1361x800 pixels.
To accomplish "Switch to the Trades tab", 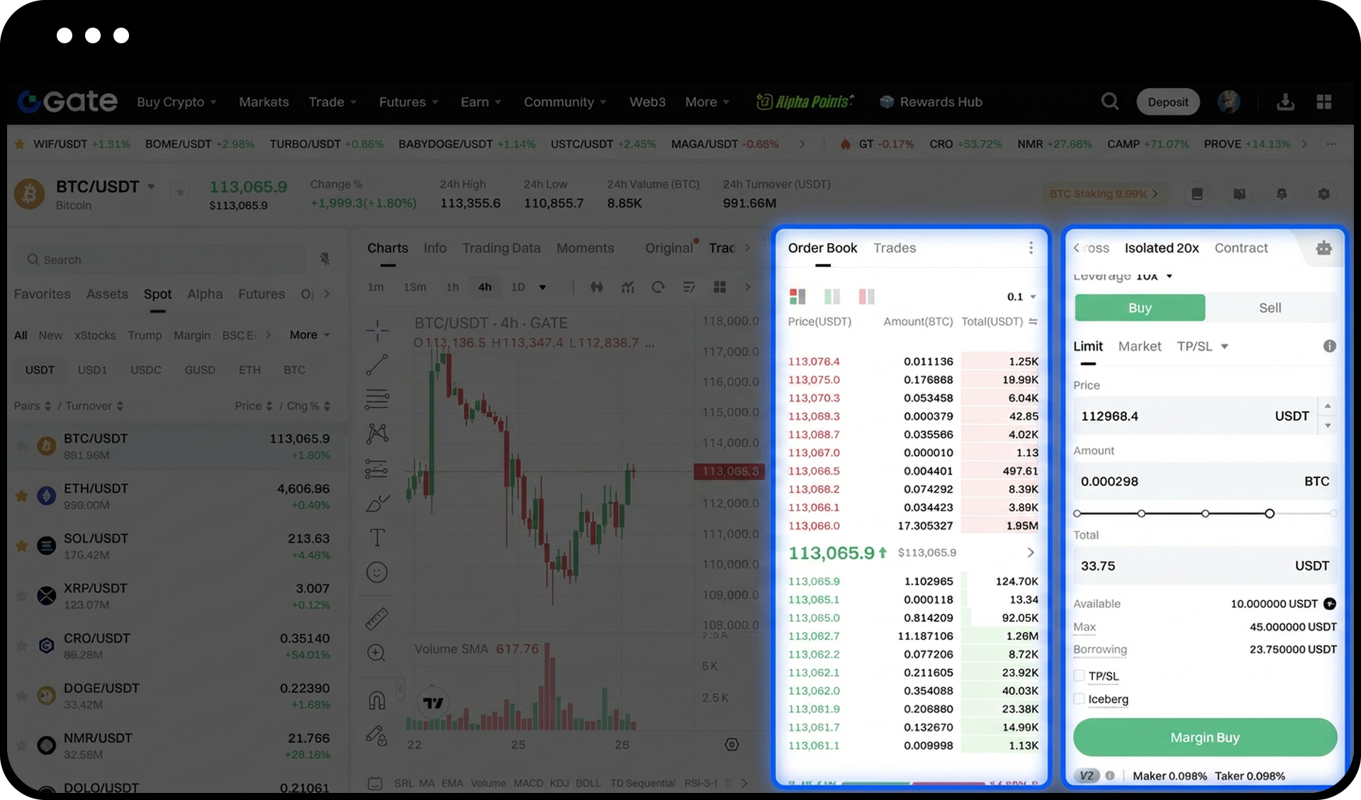I will point(894,248).
